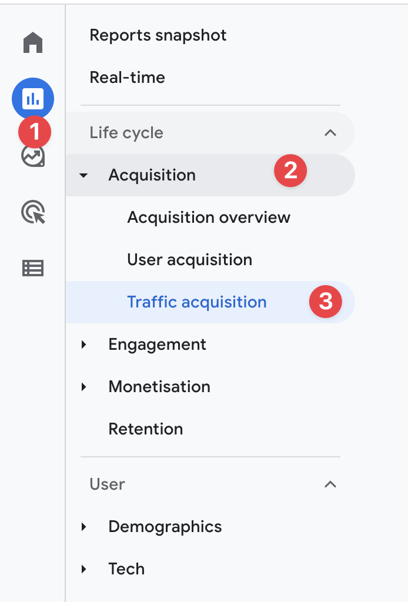This screenshot has height=602, width=408.
Task: Expand the Monetisation arrow
Action: point(83,387)
